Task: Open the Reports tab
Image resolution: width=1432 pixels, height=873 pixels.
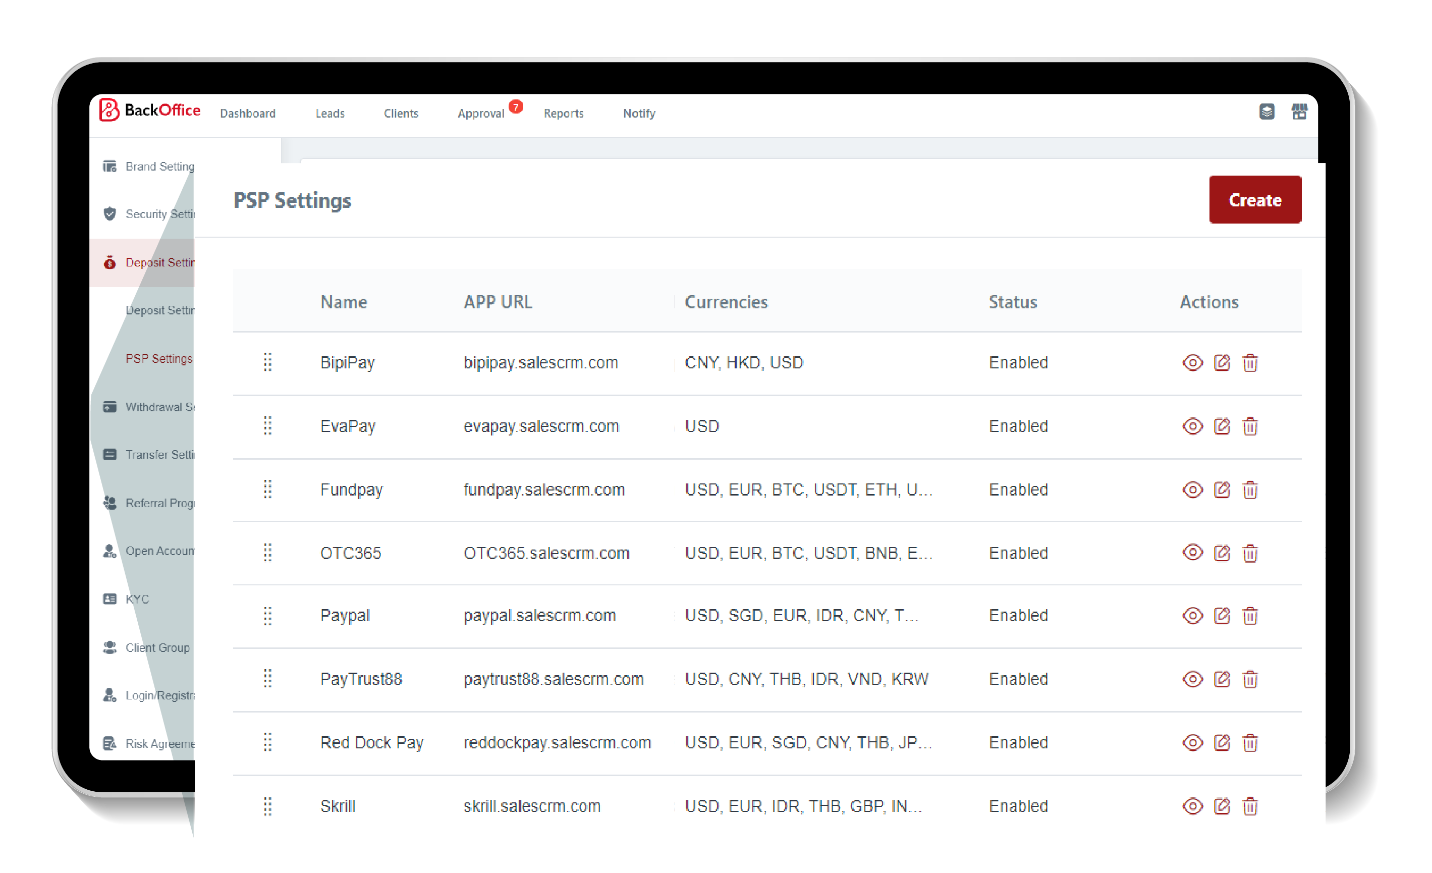Action: click(563, 114)
